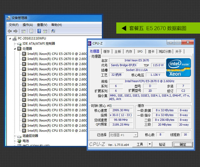Click the Socket 2011 LGA value

137,70
